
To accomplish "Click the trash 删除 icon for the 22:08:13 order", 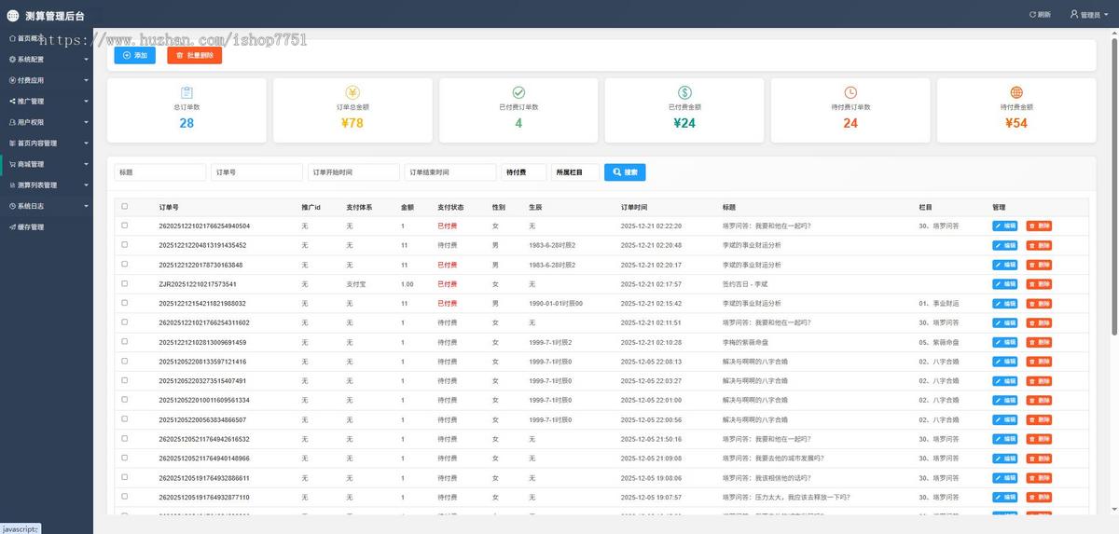I will tap(1032, 362).
